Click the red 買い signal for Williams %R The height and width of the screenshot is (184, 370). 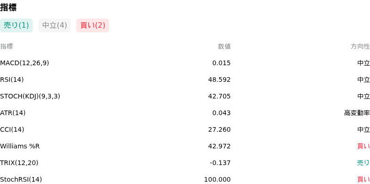(364, 146)
